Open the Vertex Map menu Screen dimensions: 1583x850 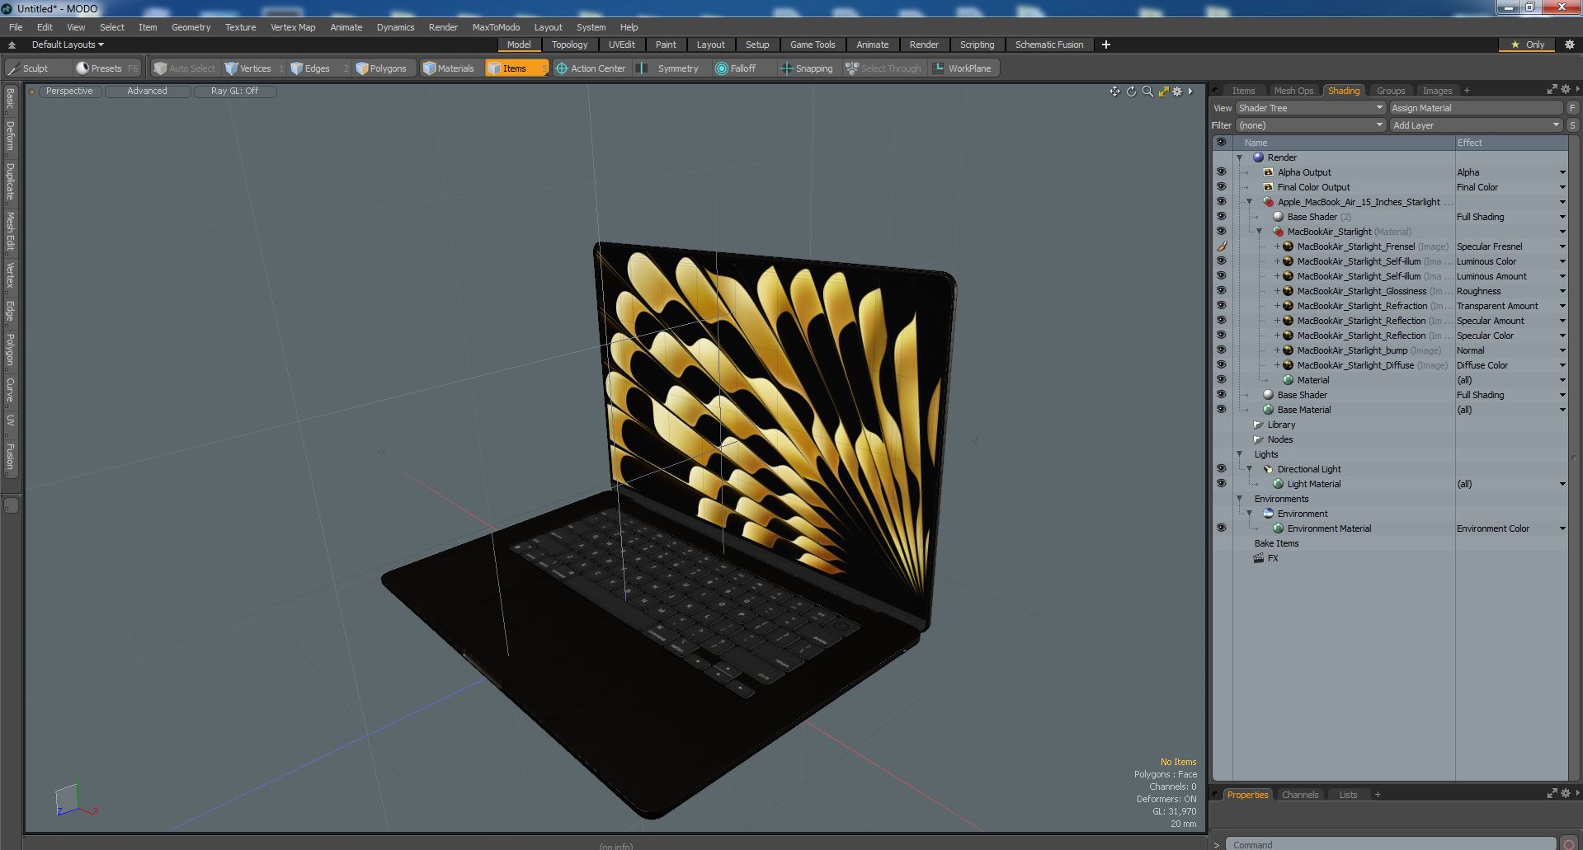[x=293, y=27]
